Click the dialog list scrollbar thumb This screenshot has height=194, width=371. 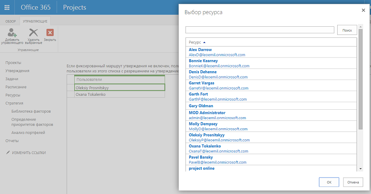click(360, 79)
